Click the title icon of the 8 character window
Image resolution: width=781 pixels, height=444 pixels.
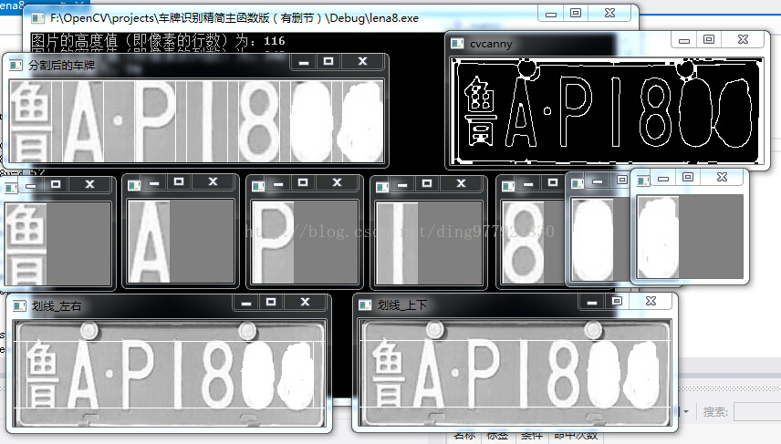click(508, 186)
